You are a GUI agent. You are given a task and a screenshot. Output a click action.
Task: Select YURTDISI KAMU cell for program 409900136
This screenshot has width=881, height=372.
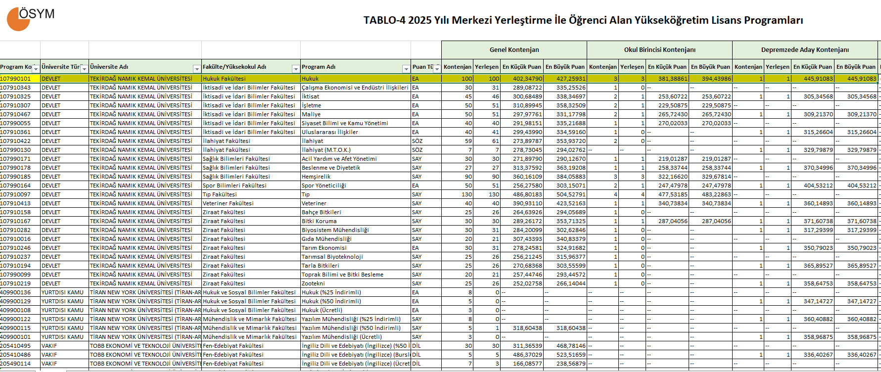64,292
